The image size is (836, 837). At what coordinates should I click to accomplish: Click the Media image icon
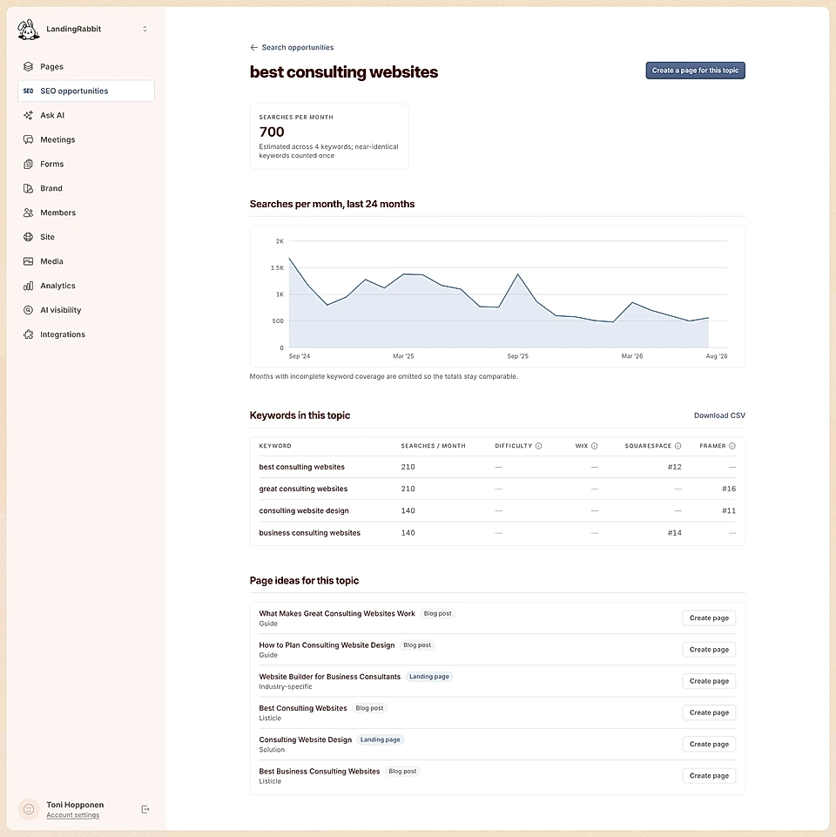pyautogui.click(x=28, y=261)
